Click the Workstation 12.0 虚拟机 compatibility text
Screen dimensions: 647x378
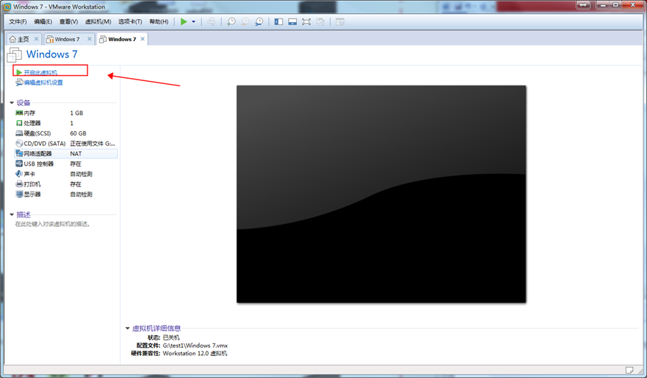pos(195,353)
